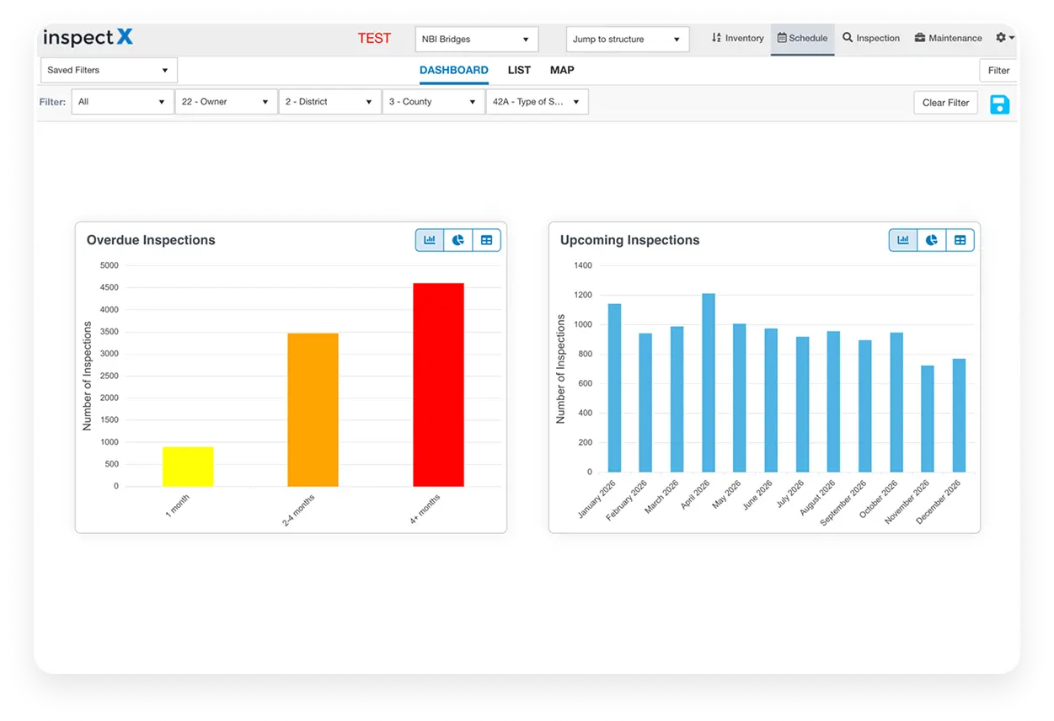The image size is (1054, 721).
Task: Open the MAP tab
Action: [562, 70]
